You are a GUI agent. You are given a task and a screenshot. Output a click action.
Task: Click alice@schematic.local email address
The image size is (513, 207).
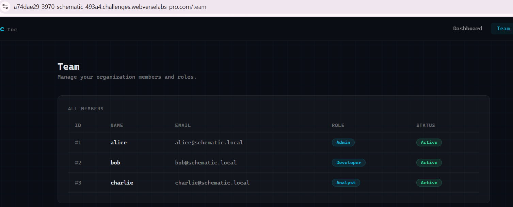[x=209, y=143]
